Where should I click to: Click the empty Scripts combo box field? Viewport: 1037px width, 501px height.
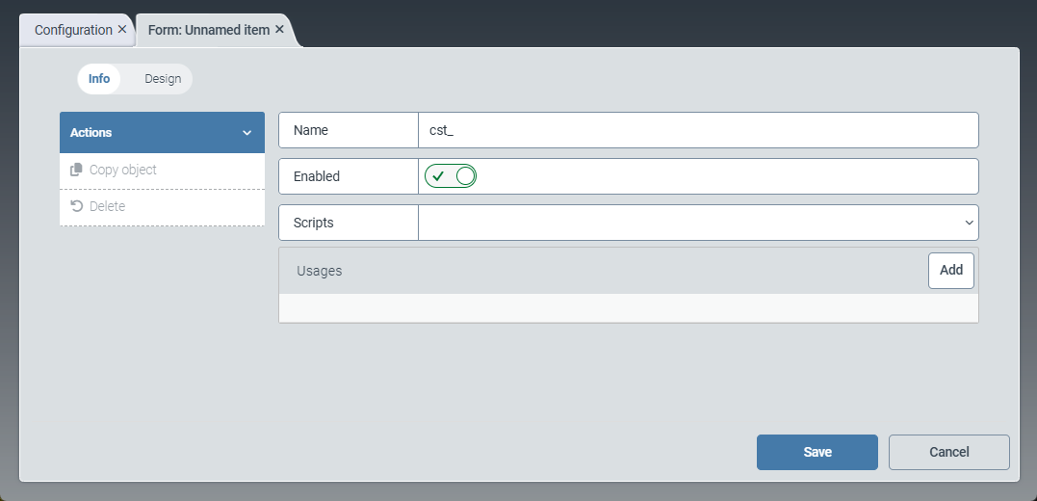[688, 223]
